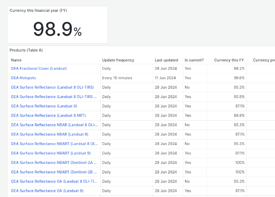
Task: Sort table by the Name column header
Action: pyautogui.click(x=16, y=60)
